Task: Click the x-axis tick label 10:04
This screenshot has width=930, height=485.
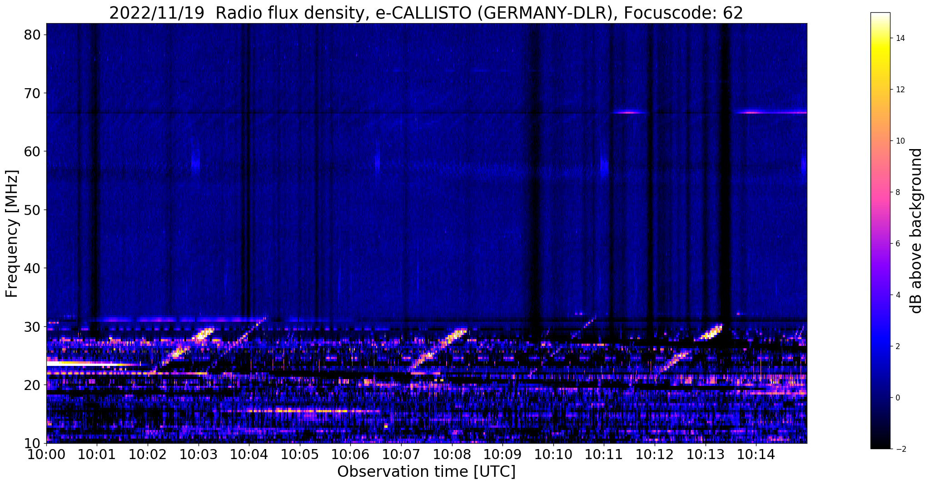Action: 249,454
